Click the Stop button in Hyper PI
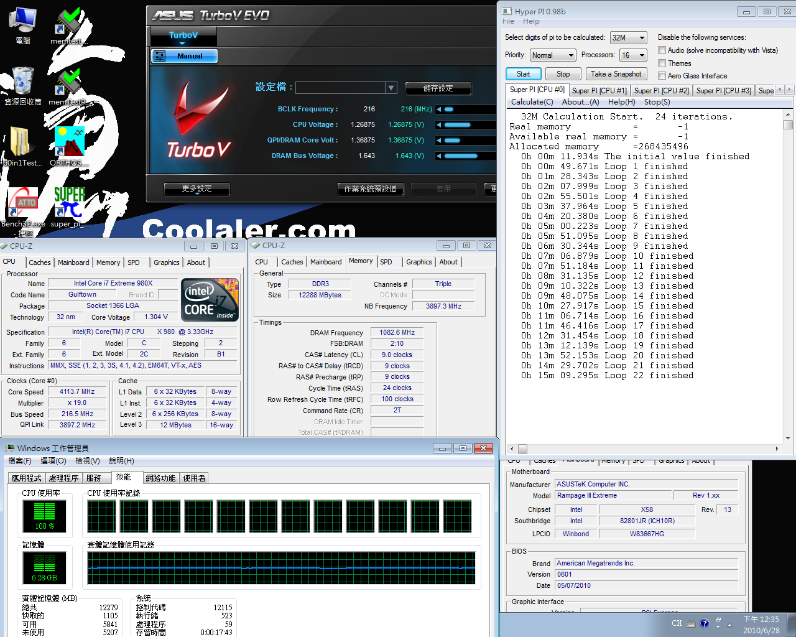This screenshot has height=637, width=796. pos(563,74)
